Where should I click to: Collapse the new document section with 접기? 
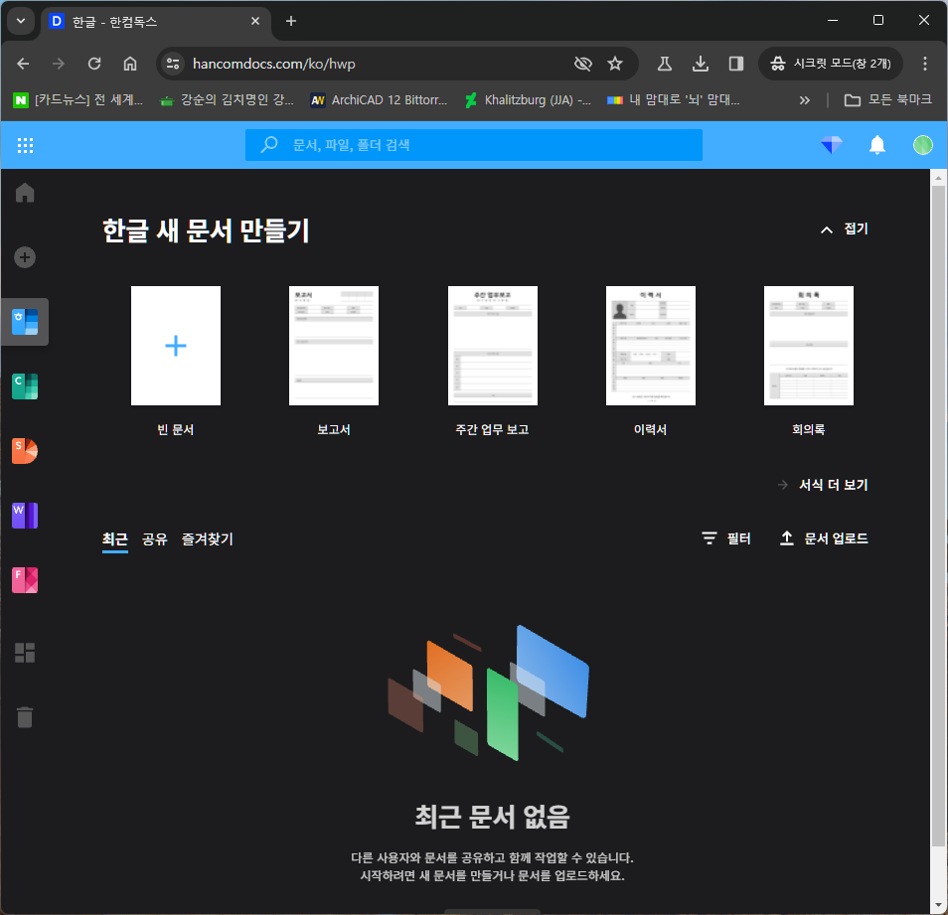[844, 229]
